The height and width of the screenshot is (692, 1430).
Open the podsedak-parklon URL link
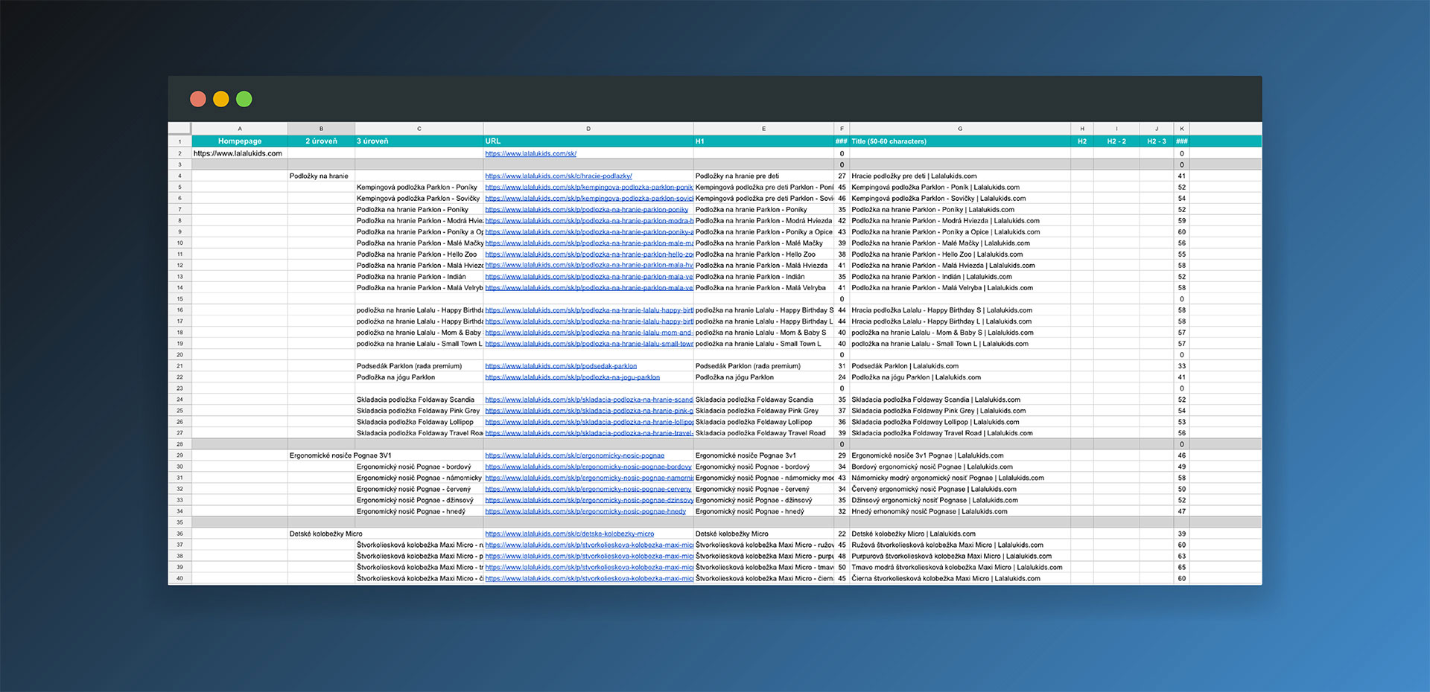pos(561,366)
